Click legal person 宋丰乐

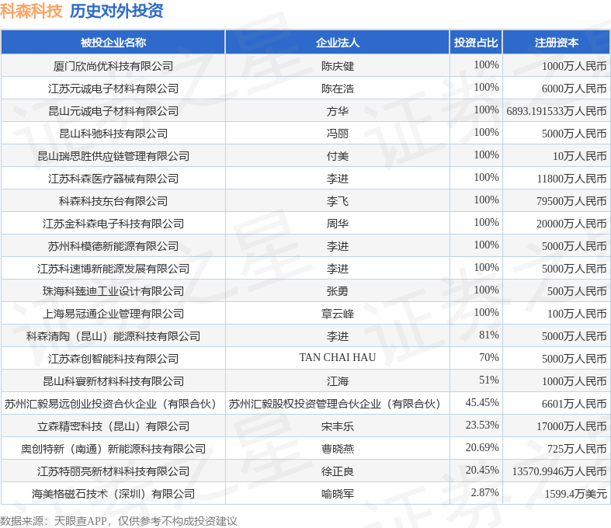pyautogui.click(x=338, y=426)
